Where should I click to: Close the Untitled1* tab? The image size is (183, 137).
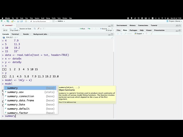(14, 25)
